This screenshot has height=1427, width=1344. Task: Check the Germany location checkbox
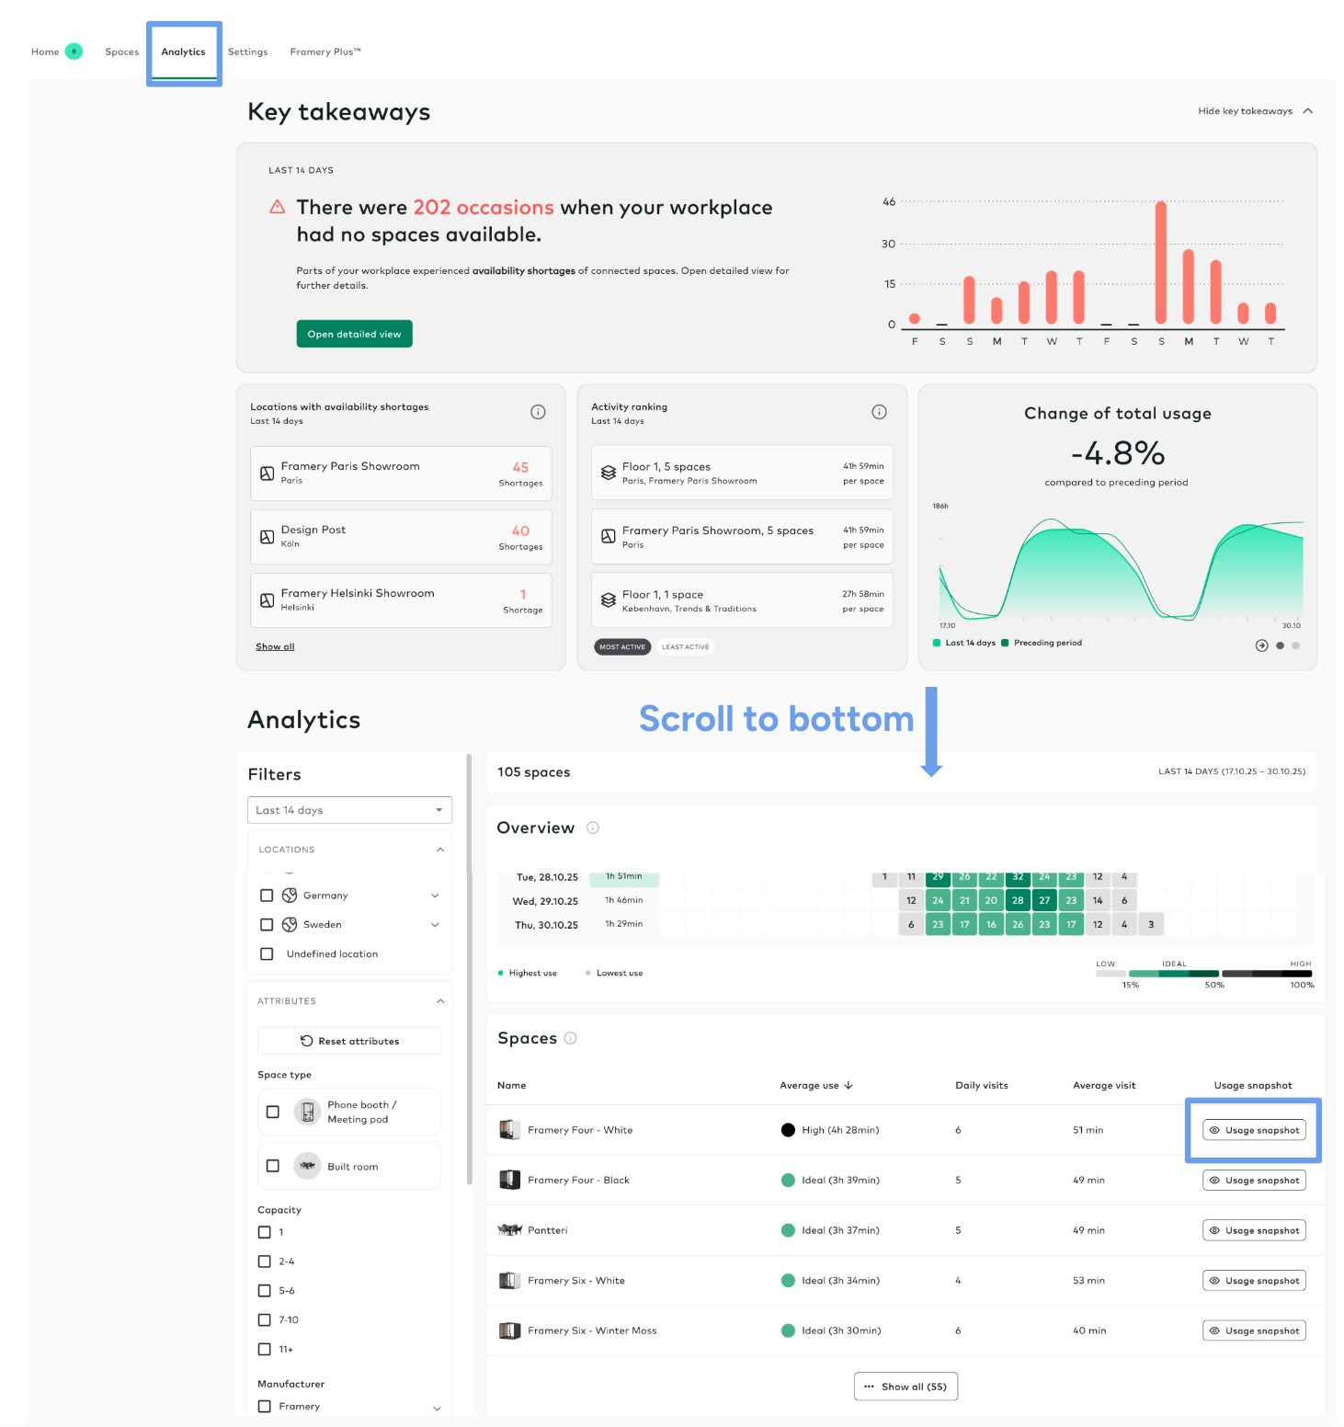click(267, 896)
